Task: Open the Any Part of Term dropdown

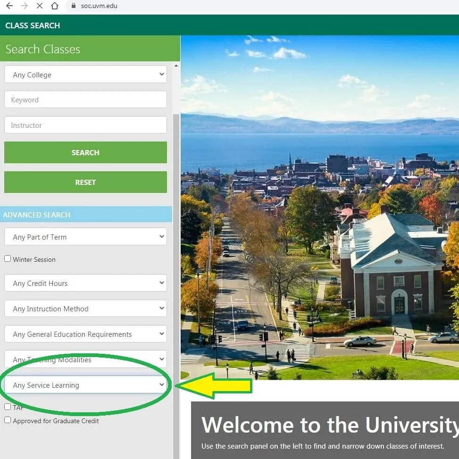Action: click(x=85, y=236)
